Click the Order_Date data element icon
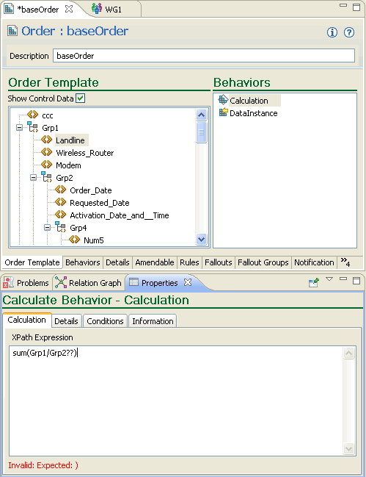Image resolution: width=366 pixels, height=477 pixels. point(60,190)
